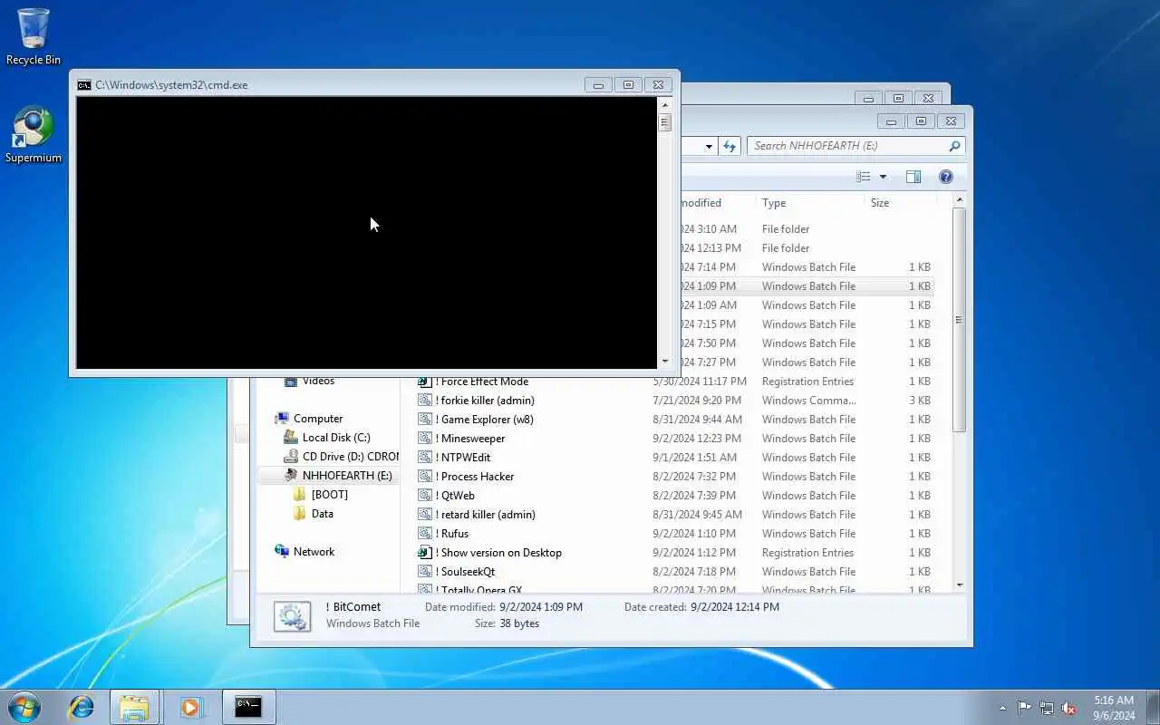Open the network tray icon
This screenshot has height=725, width=1160.
(1047, 708)
